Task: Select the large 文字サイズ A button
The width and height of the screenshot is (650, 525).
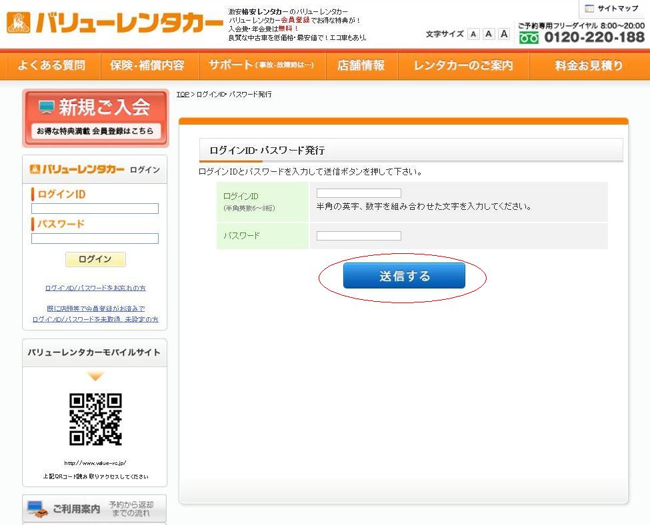Action: 504,34
